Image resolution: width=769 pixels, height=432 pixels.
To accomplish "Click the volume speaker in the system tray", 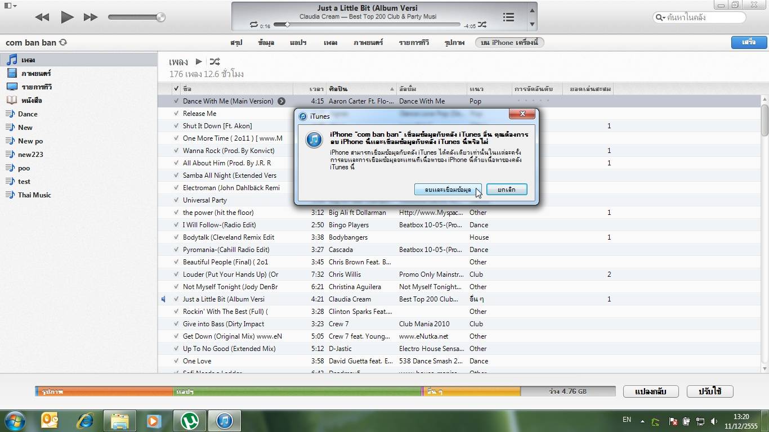I will (714, 422).
